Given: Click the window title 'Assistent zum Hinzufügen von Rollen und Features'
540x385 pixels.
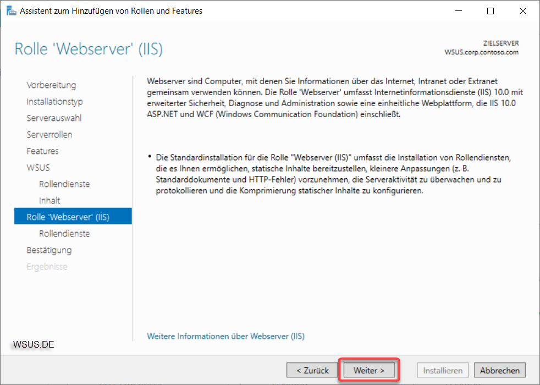Looking at the screenshot, I should (111, 11).
